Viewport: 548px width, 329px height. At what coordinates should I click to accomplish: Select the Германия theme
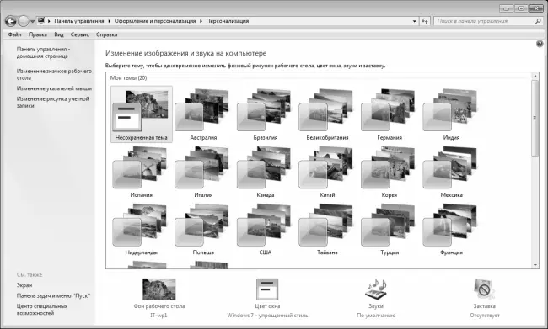click(390, 114)
